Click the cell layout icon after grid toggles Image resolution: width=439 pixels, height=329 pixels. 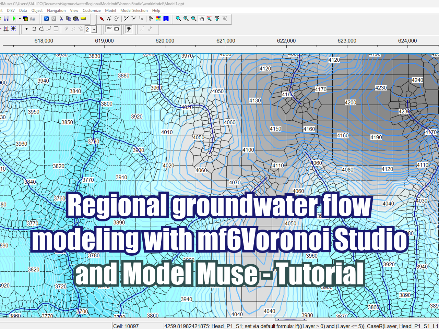[129, 29]
